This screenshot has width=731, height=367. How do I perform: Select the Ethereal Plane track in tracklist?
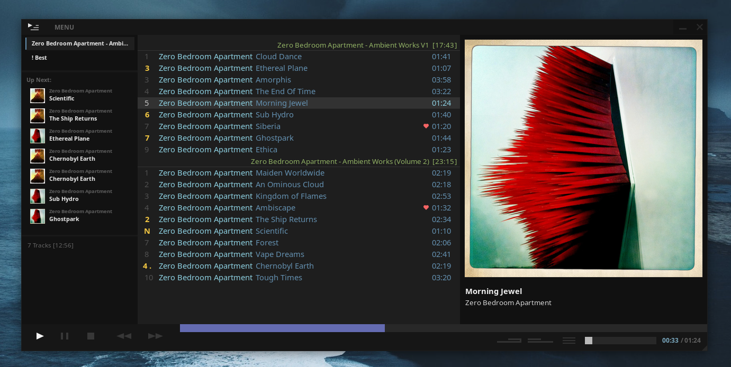click(x=299, y=68)
